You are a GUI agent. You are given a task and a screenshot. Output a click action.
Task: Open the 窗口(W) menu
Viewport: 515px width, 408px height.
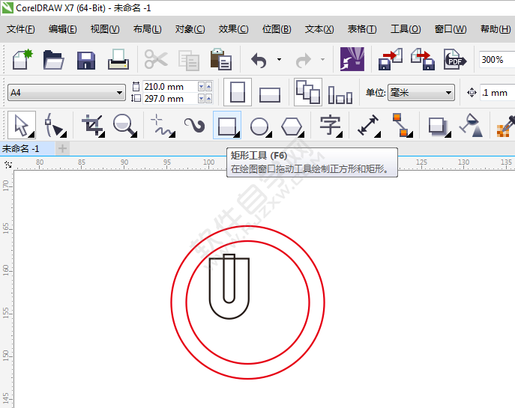pyautogui.click(x=451, y=29)
